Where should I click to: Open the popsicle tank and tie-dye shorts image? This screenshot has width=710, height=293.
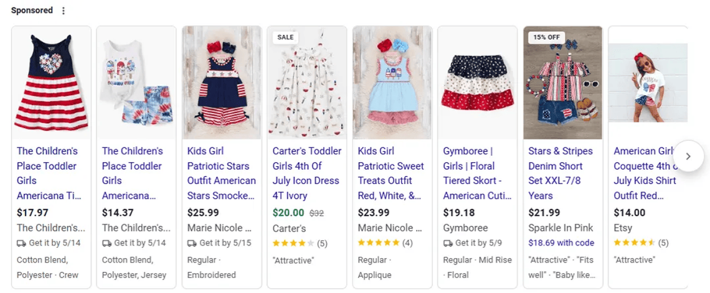click(x=136, y=82)
